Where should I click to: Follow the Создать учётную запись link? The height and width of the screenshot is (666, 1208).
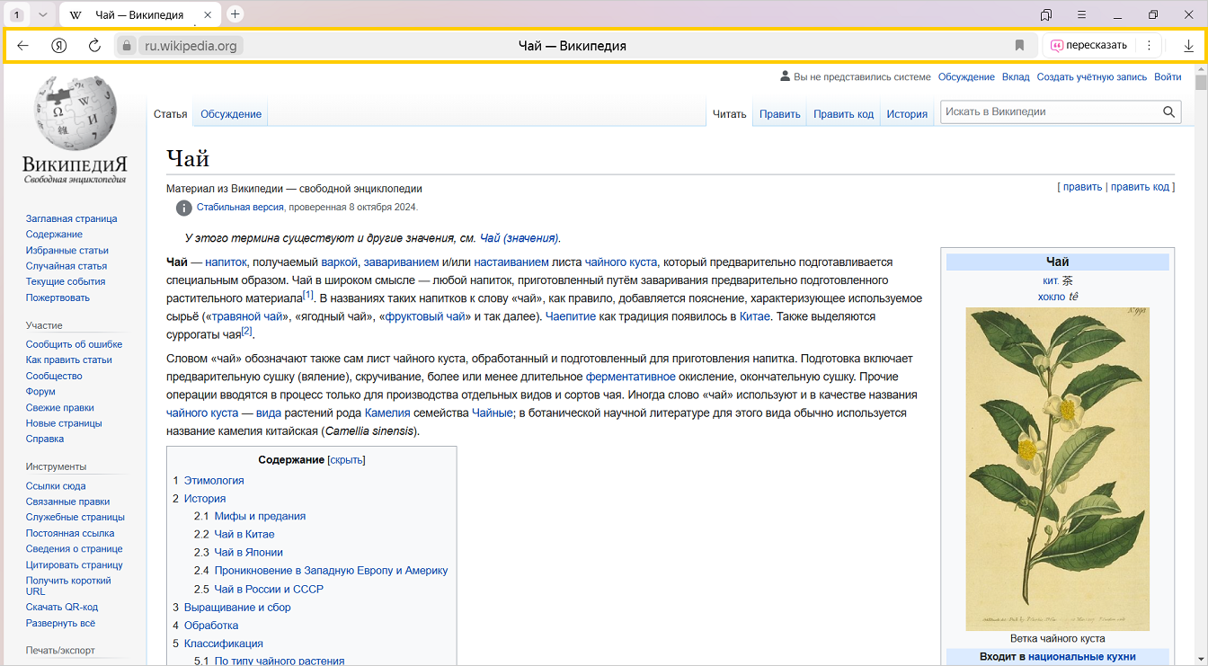1091,77
